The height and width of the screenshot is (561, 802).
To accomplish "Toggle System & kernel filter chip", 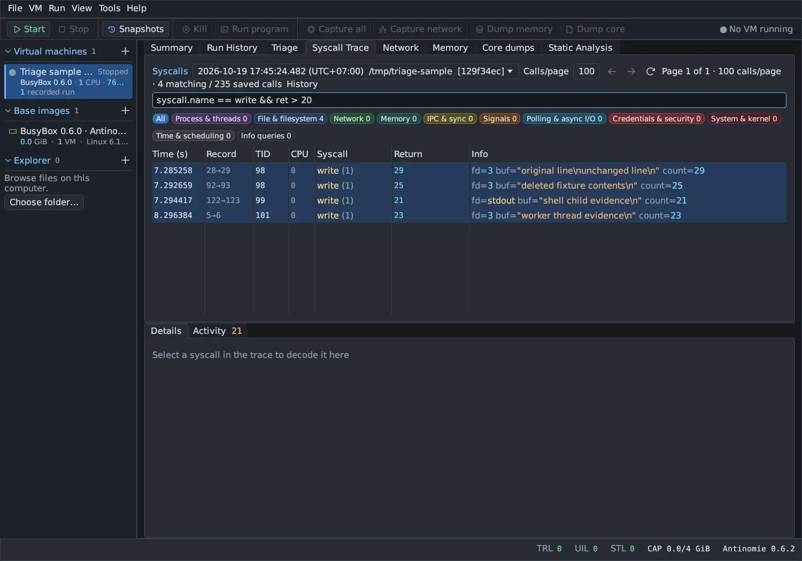I will 744,119.
